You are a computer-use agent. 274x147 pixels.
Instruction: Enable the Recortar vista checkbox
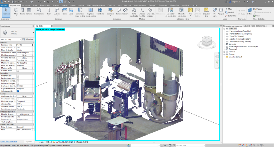18,76
